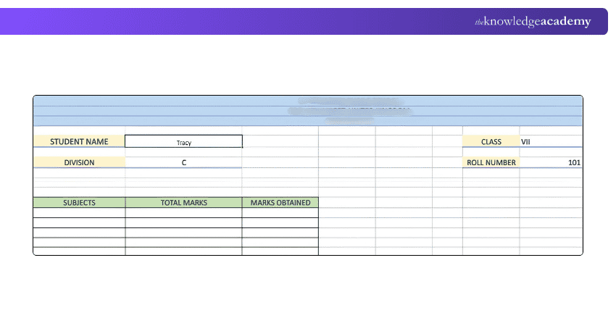The image size is (616, 326).
Task: Select the CLASS label cell
Action: (x=491, y=141)
